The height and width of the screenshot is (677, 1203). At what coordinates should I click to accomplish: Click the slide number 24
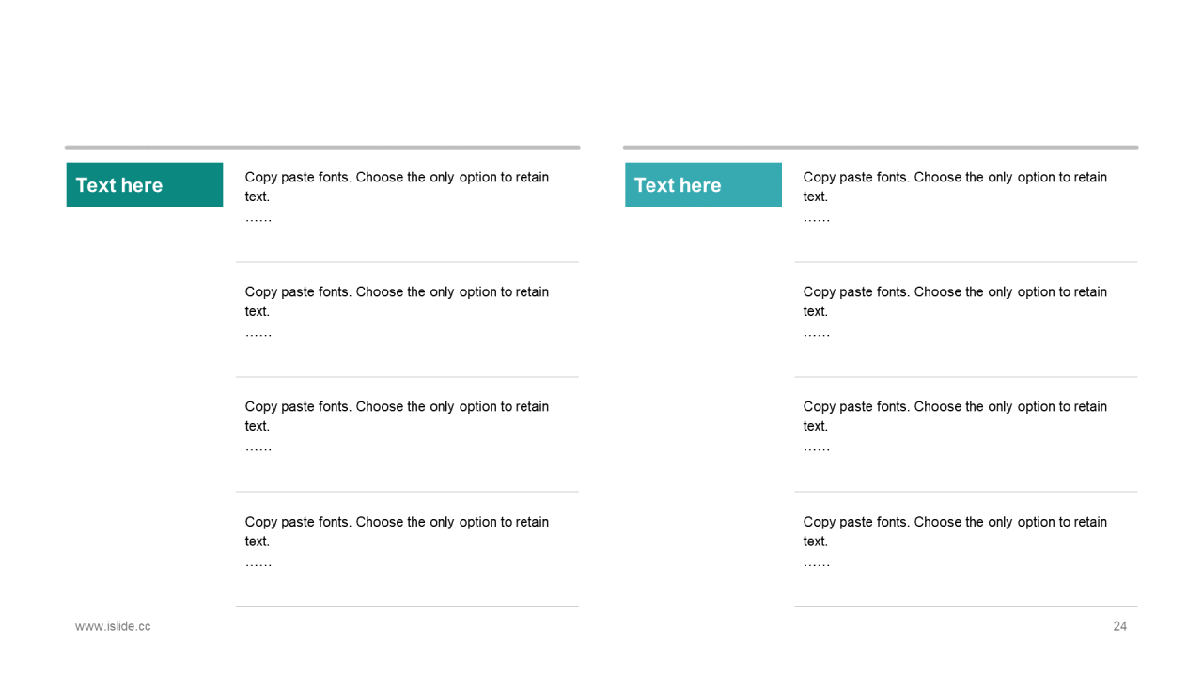pyautogui.click(x=1120, y=626)
